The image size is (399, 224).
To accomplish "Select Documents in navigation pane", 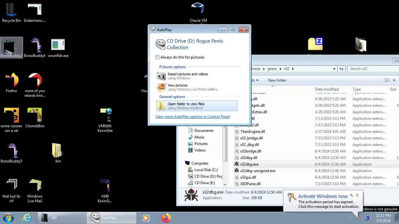I will point(201,131).
